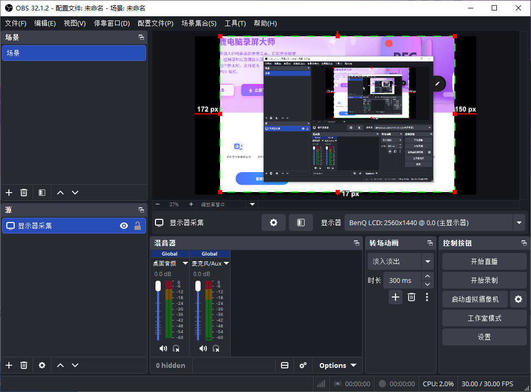
Task: Click the 300 ms duration field
Action: 402,280
